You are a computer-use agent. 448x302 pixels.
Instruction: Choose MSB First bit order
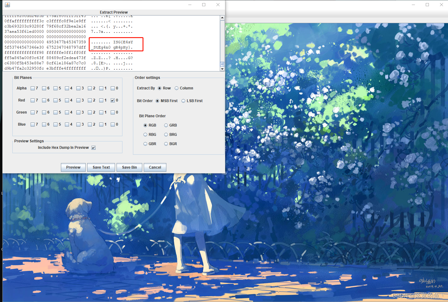(x=157, y=101)
